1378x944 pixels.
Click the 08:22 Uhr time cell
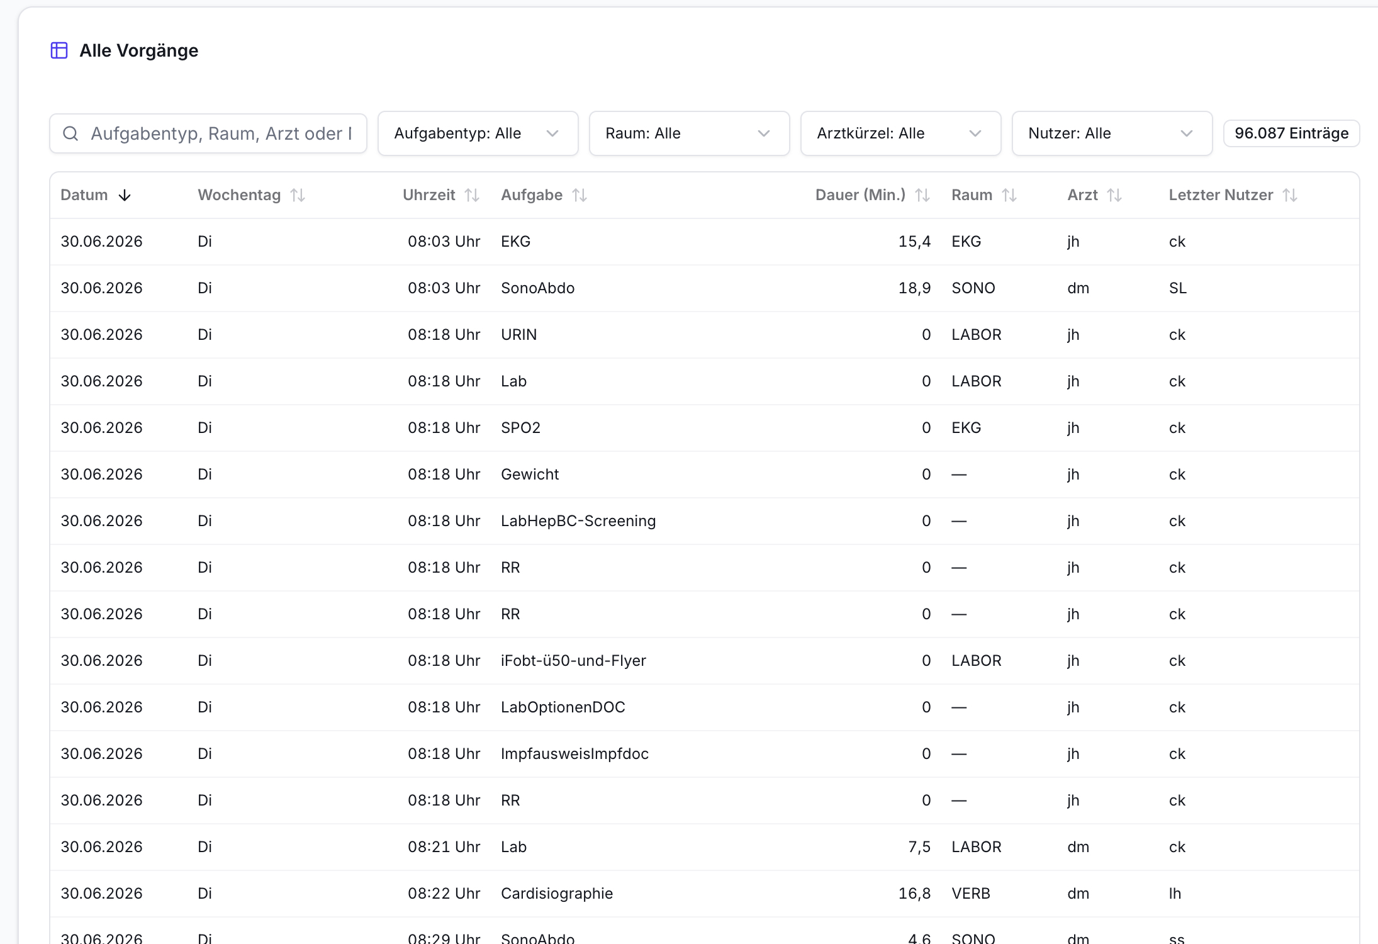[x=444, y=894]
